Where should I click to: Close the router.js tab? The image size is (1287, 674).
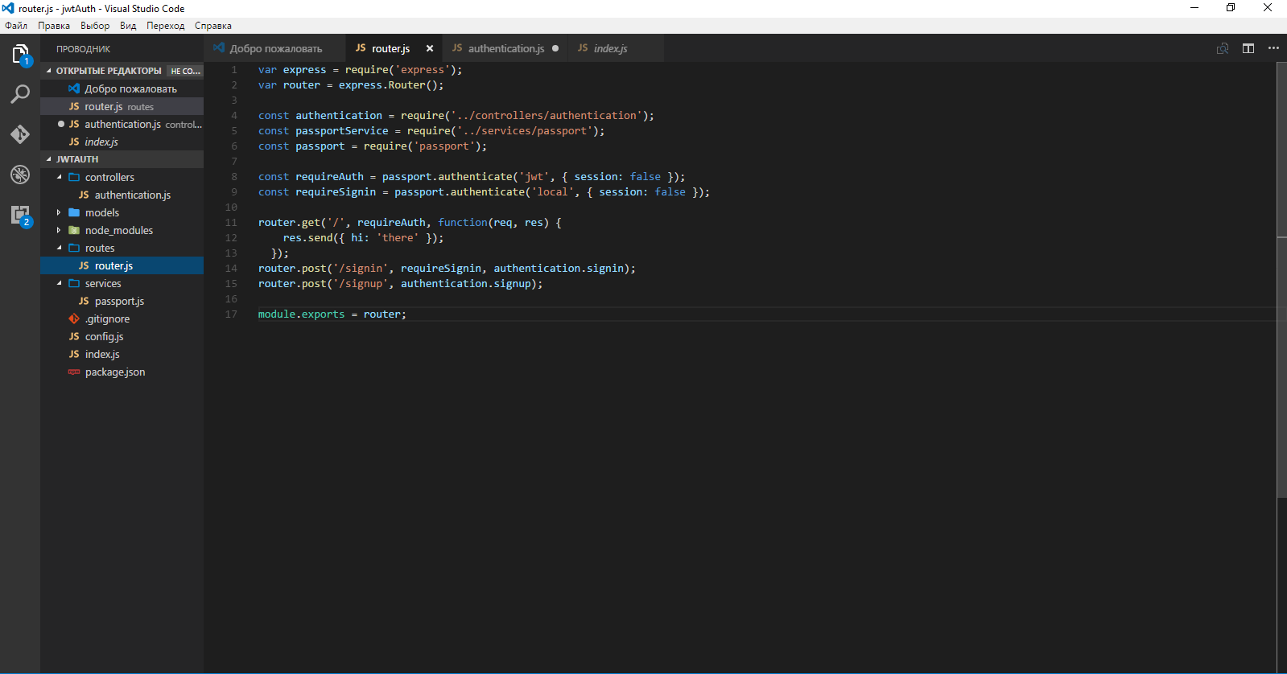pos(430,48)
